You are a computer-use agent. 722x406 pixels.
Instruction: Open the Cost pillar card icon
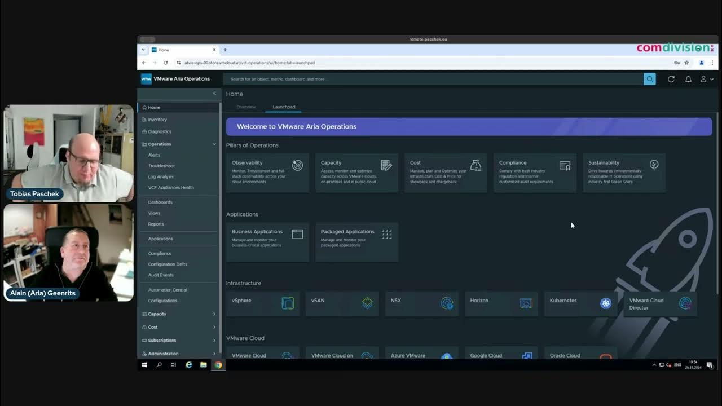tap(476, 165)
